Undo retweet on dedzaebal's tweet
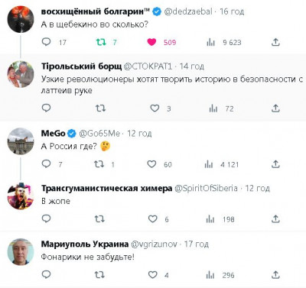Screen dimensions: 306x288 coord(101,42)
